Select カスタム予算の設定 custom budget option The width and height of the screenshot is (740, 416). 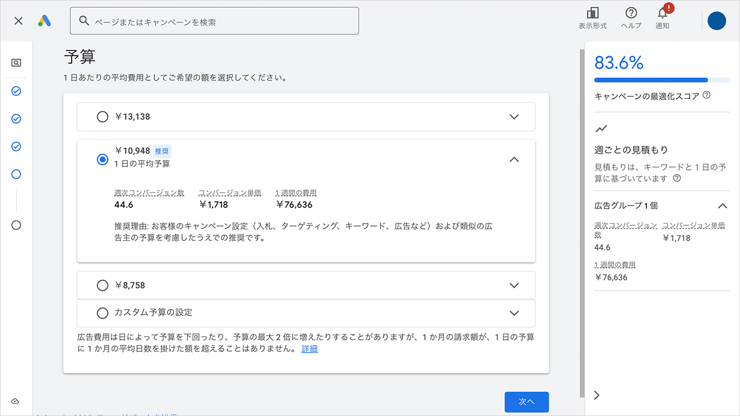[x=102, y=313]
